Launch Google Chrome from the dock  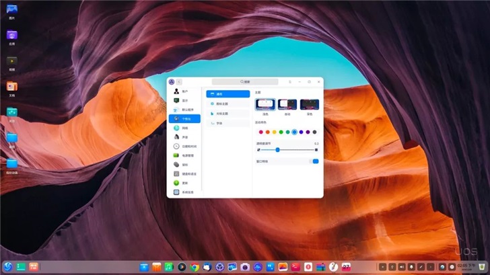(x=195, y=267)
